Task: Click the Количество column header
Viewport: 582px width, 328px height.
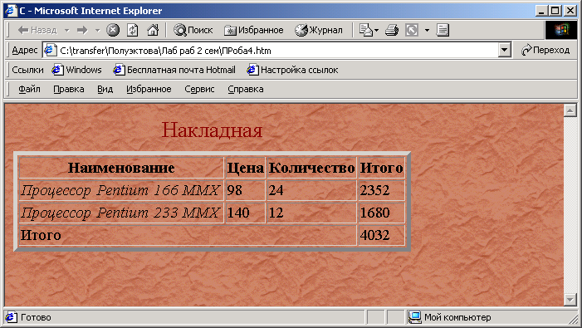Action: click(312, 168)
